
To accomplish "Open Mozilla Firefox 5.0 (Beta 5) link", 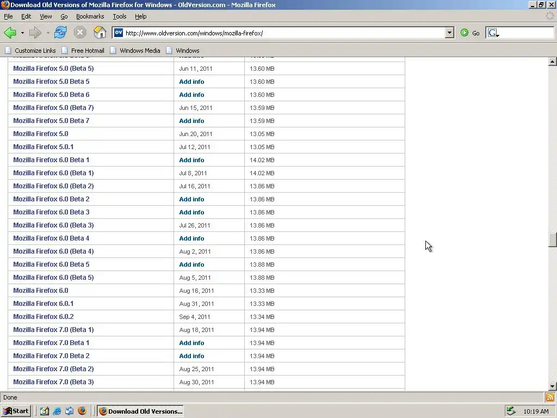I will coord(53,68).
